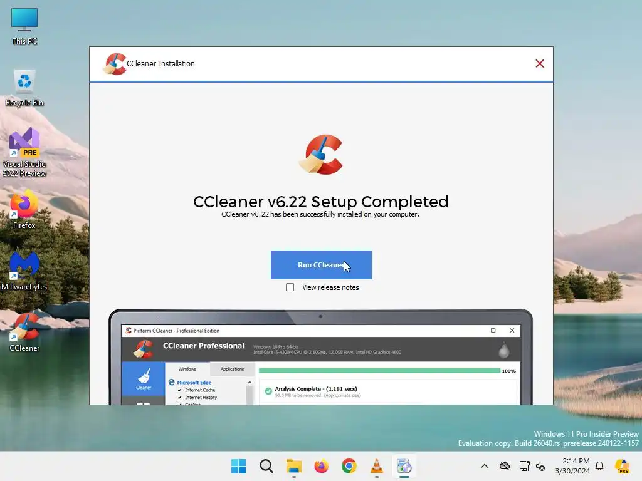Click the preview image's Cleaner sidebar icon

(144, 379)
